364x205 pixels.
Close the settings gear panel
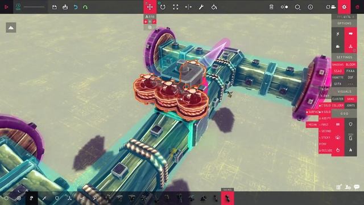344,7
